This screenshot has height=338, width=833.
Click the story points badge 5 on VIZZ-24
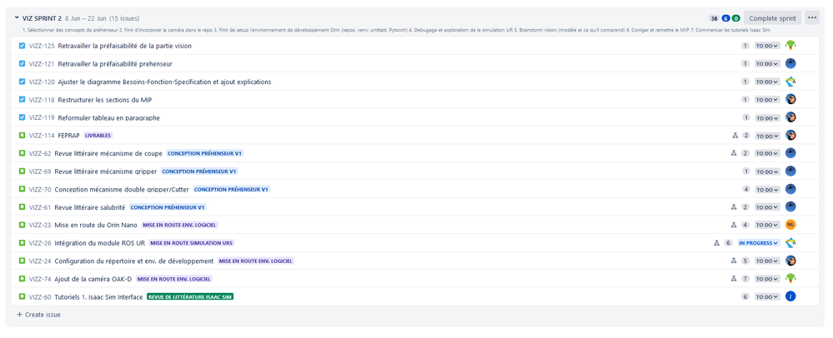point(745,261)
